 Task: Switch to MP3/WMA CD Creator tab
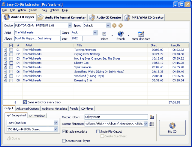[x=144, y=17]
